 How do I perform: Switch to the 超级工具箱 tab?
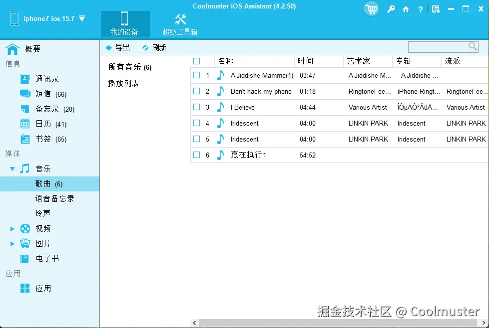pos(180,24)
